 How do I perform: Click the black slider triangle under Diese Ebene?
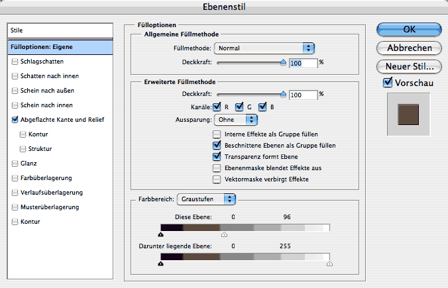[x=161, y=234]
